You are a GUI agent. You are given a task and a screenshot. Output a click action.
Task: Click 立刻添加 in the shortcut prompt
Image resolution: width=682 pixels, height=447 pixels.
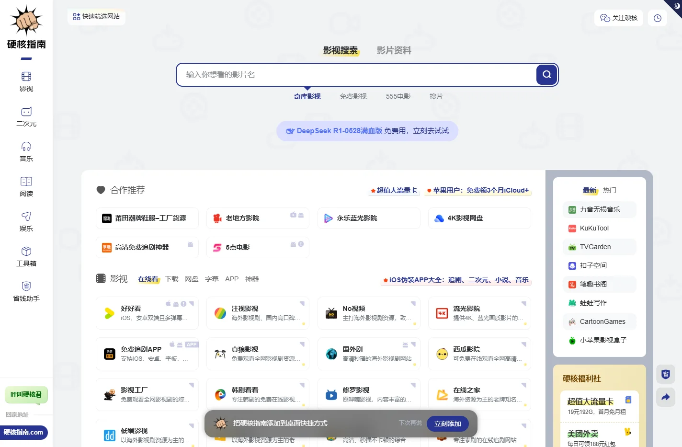pos(448,424)
